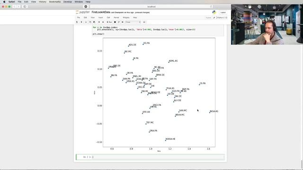
Task: Open Jupyter Help menu
Action: pyautogui.click(x=135, y=17)
